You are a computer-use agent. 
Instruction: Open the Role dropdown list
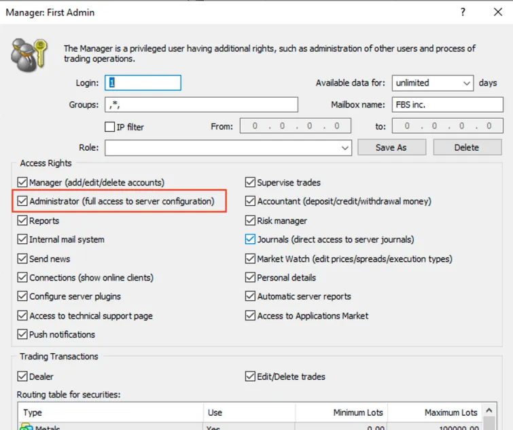tap(345, 147)
